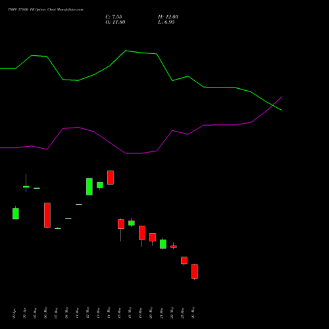Click the "12 May" date axis label

click(x=88, y=313)
